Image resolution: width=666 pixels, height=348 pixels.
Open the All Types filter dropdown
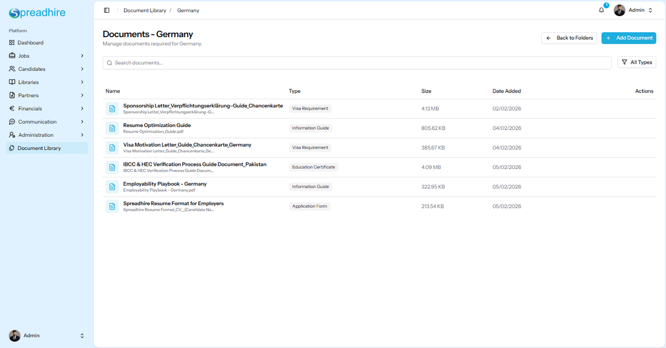click(637, 63)
